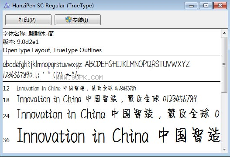The image size is (230, 157).
Task: Click the scrollbar track below the thumb
Action: pos(224,119)
